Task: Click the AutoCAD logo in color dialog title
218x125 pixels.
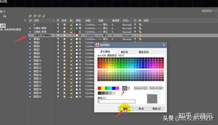Action: pyautogui.click(x=97, y=45)
